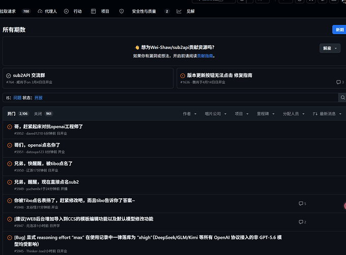The image size is (346, 255).
Task: Click the 2 counter next to 安全性与质量
Action: click(x=167, y=11)
